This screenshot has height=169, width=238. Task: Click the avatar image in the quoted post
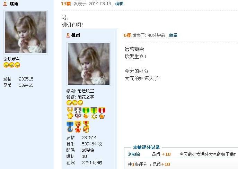(x=89, y=64)
